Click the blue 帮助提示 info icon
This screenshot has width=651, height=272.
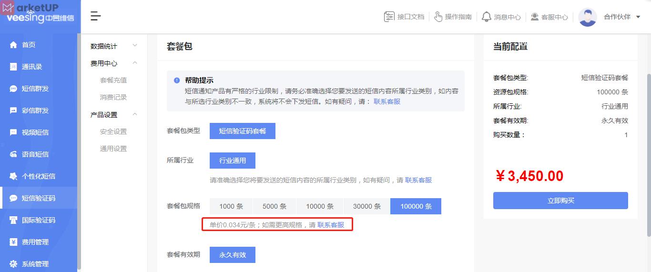177,81
